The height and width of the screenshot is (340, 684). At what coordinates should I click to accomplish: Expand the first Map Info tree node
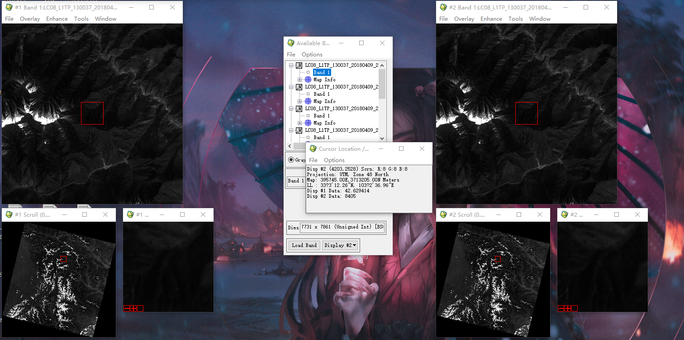[299, 79]
